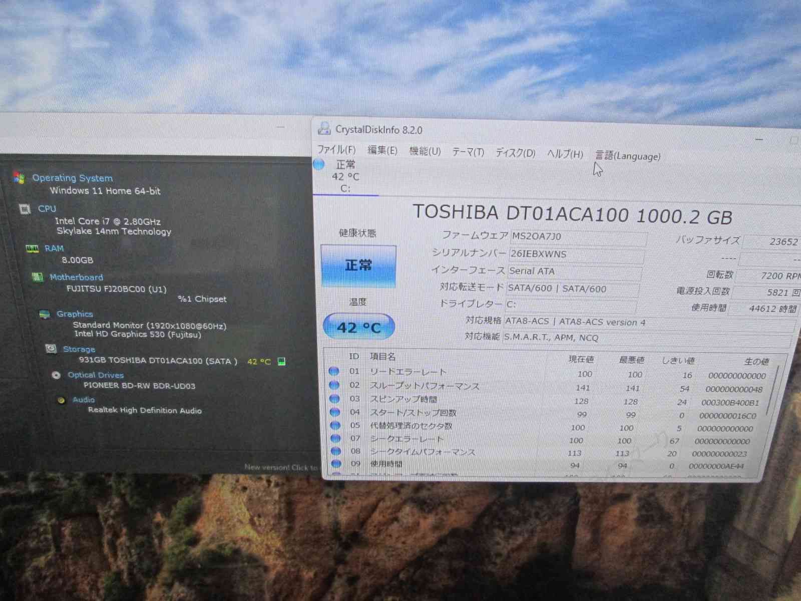Viewport: 801px width, 601px height.
Task: Open the Optical Drives section in Speccy
Action: pos(96,375)
